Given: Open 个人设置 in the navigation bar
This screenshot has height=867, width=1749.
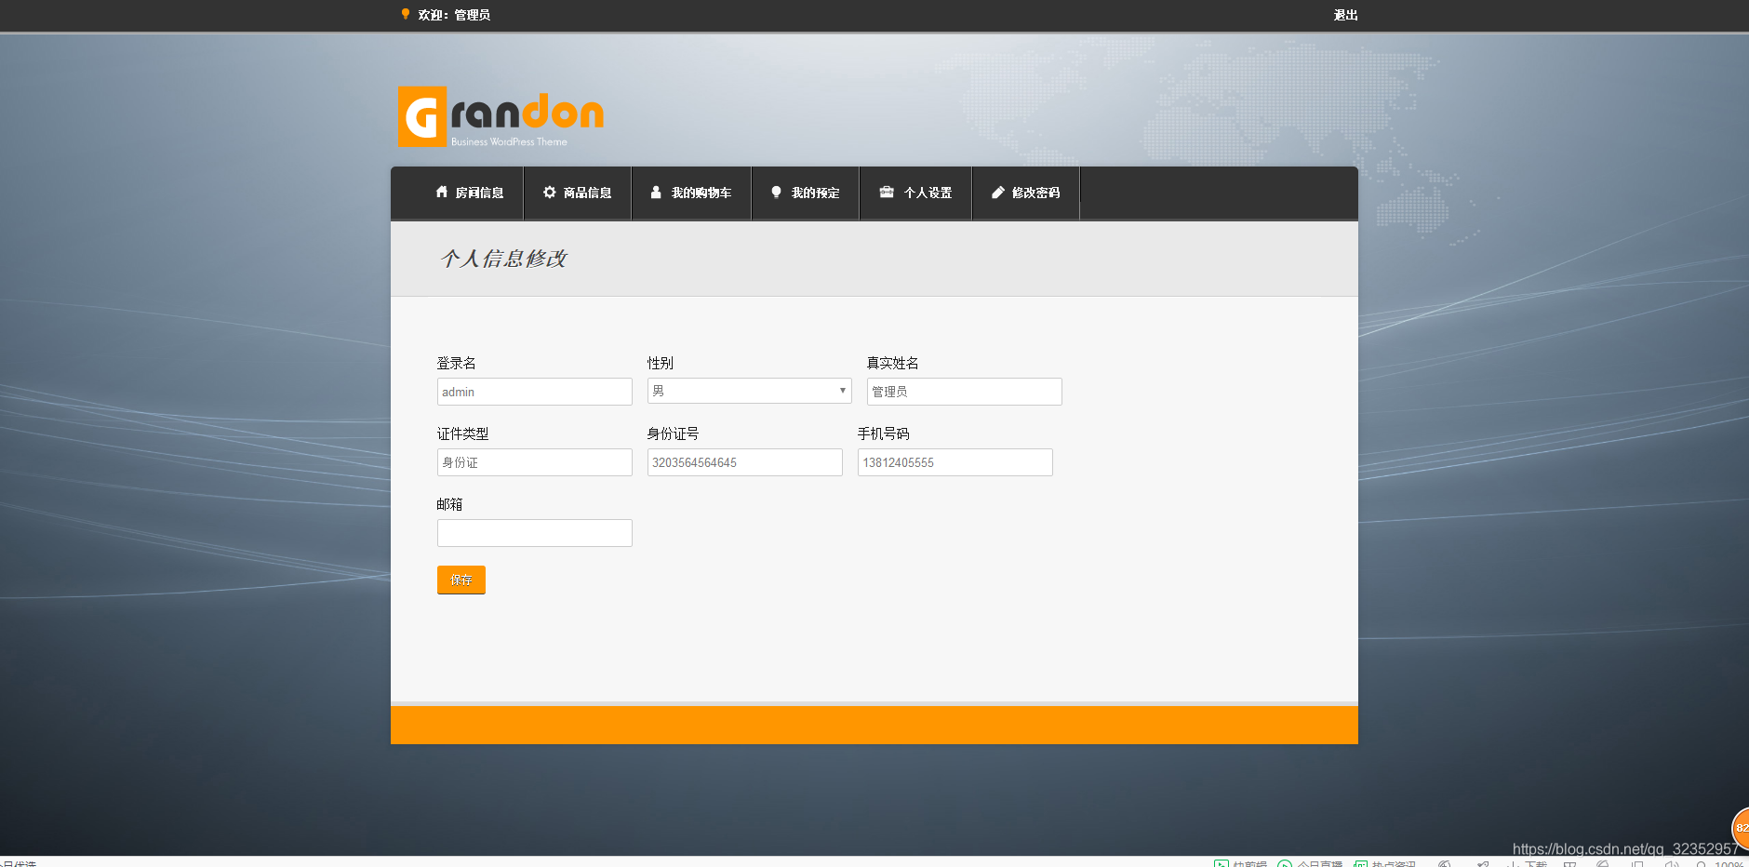Looking at the screenshot, I should pos(916,193).
